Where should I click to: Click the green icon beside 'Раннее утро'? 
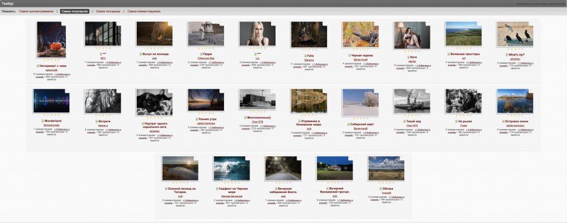[197, 119]
